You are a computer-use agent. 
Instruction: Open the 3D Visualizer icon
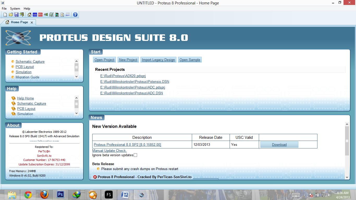(46, 15)
